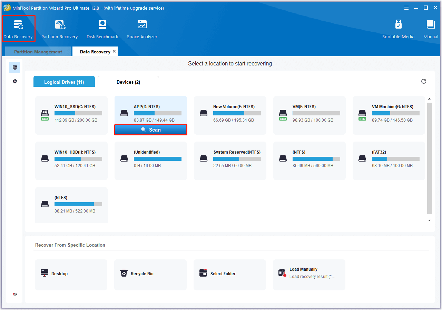Click Load Manually recovery result option

point(309,273)
